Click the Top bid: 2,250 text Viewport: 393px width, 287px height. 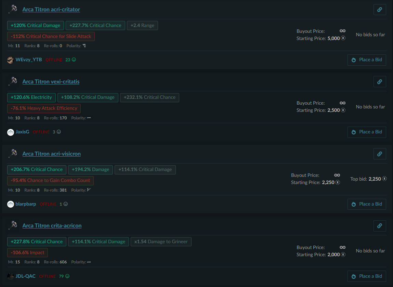click(366, 179)
